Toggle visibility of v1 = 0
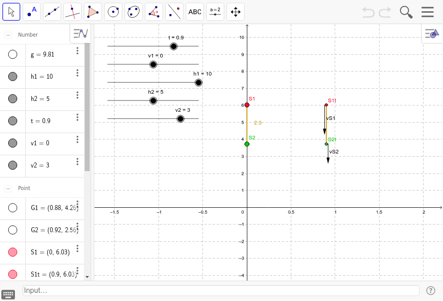Screen dimensions: 443x301 click(13, 143)
